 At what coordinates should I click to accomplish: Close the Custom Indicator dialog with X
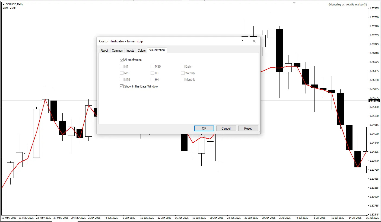(254, 41)
